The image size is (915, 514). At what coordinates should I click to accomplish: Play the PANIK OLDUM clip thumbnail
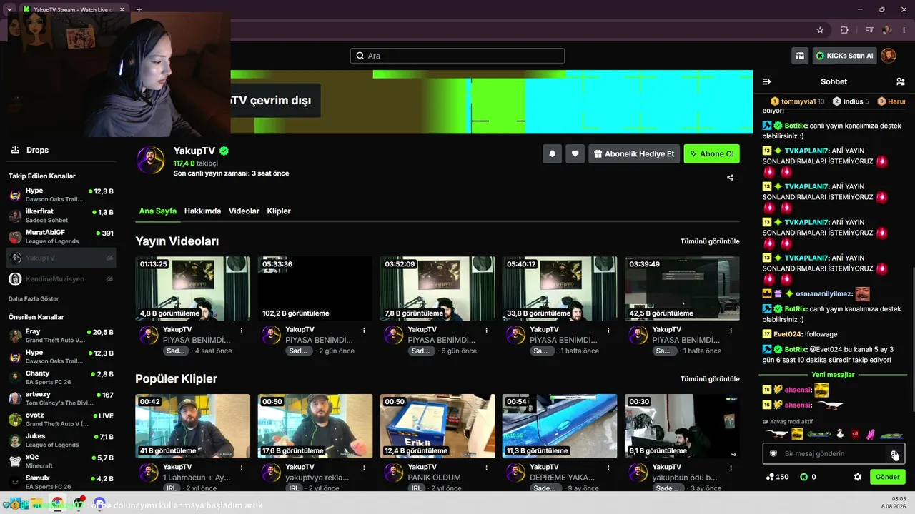coord(437,426)
